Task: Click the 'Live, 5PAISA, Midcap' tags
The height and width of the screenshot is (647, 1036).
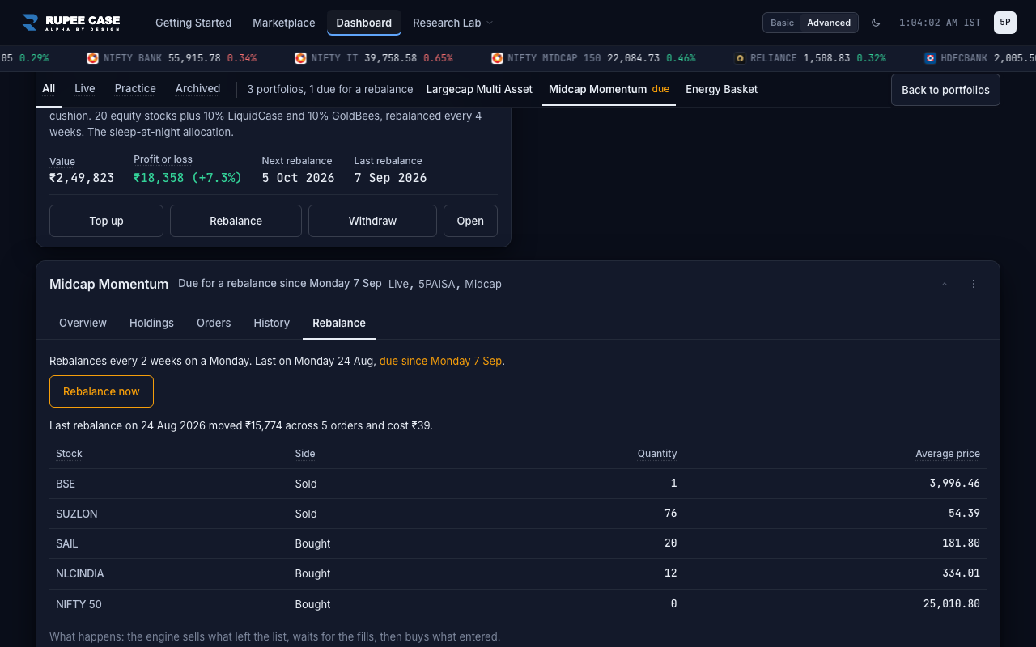Action: (x=445, y=284)
